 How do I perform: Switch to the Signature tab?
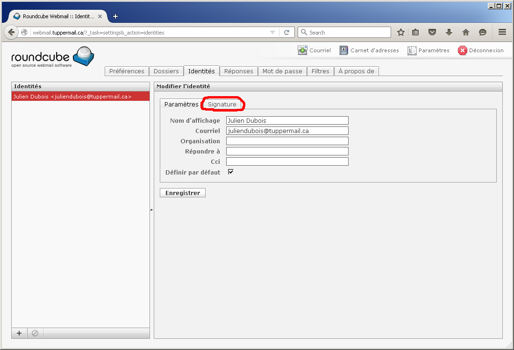[x=222, y=105]
